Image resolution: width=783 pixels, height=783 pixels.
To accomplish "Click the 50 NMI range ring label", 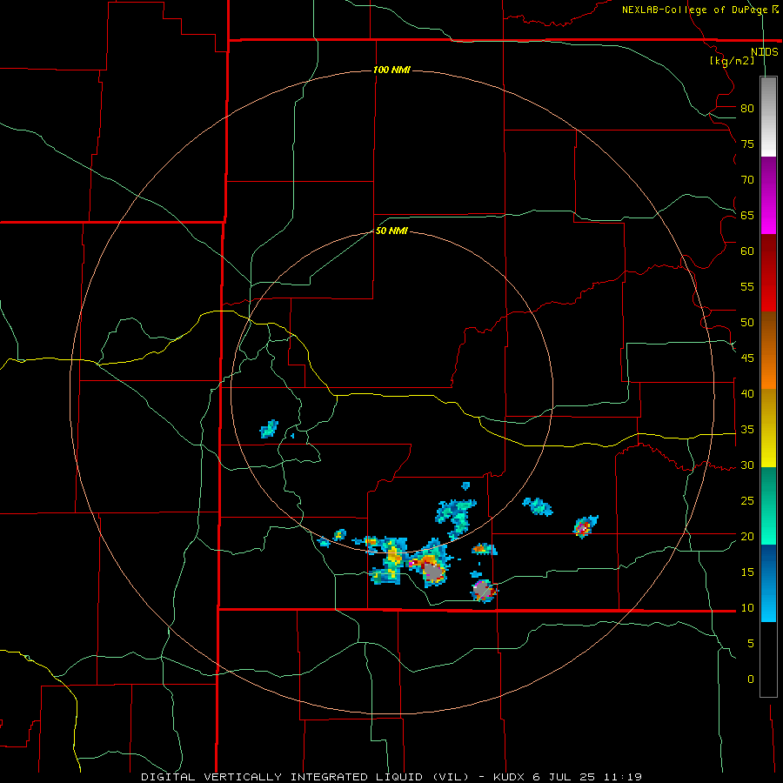I will [391, 231].
